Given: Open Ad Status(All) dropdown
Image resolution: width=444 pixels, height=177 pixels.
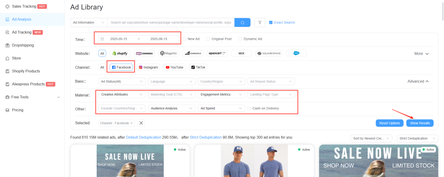Looking at the screenshot, I should 122,82.
